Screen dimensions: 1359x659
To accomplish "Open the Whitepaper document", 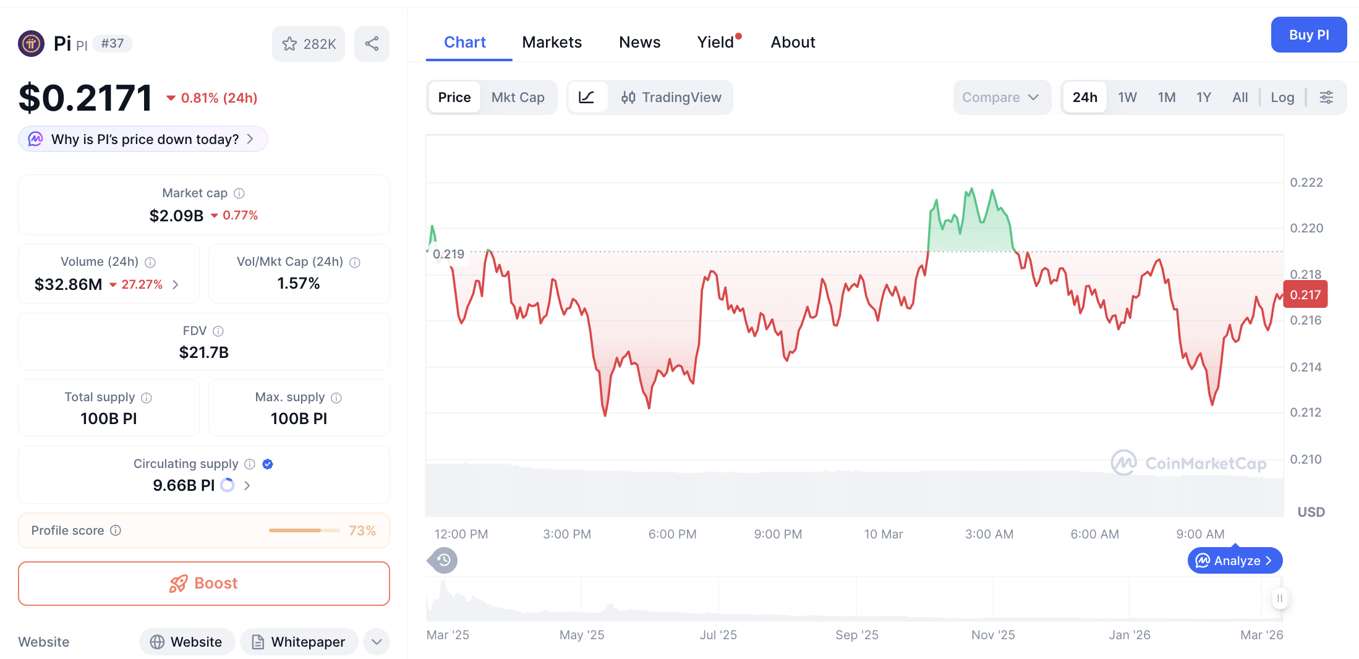I will pyautogui.click(x=299, y=642).
